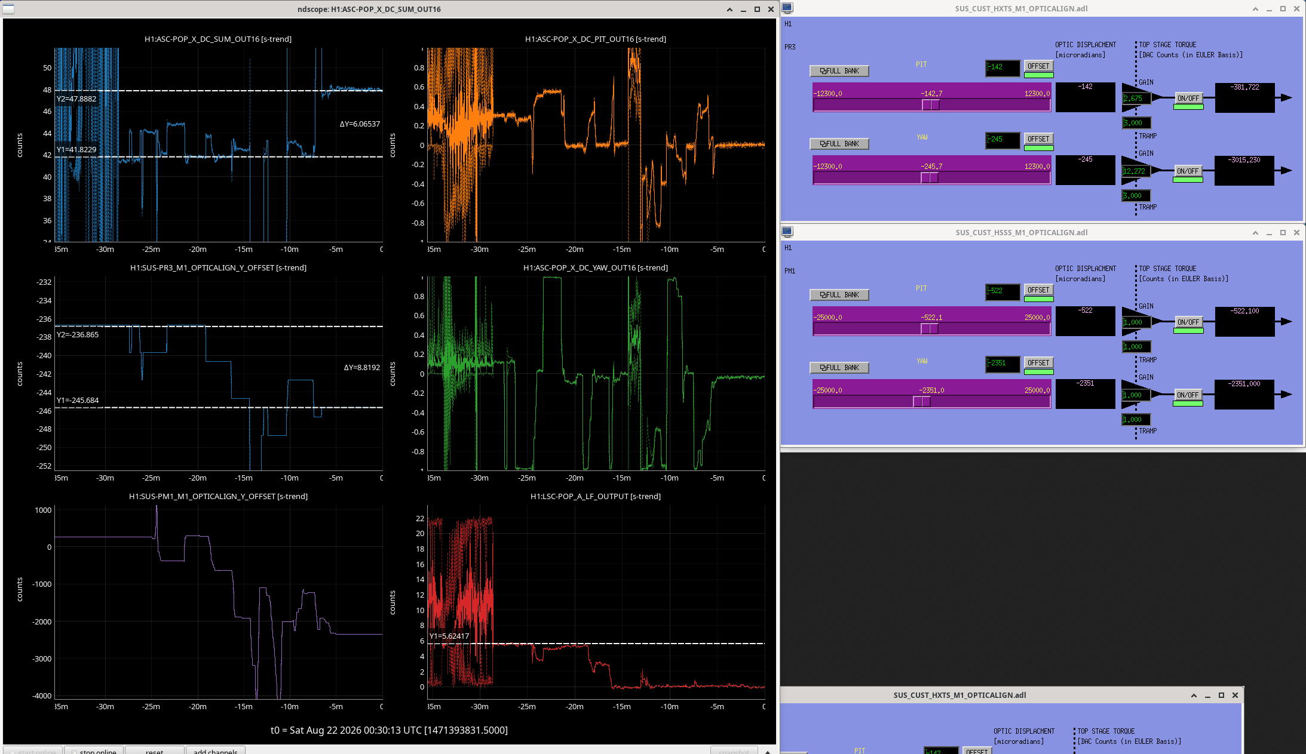
Task: Click the PR3 PIT gain field 2.675
Action: [1136, 99]
